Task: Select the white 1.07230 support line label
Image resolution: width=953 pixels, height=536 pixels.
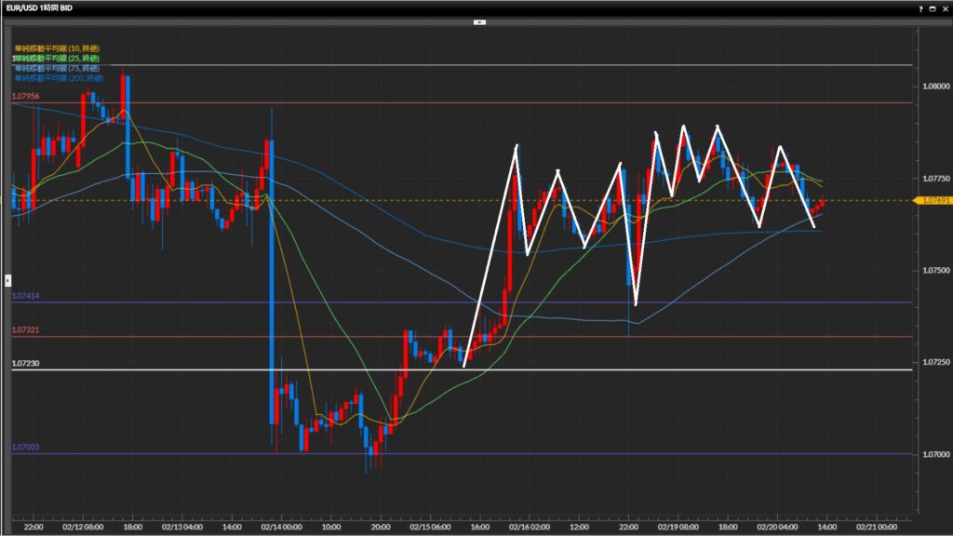Action: click(x=26, y=364)
